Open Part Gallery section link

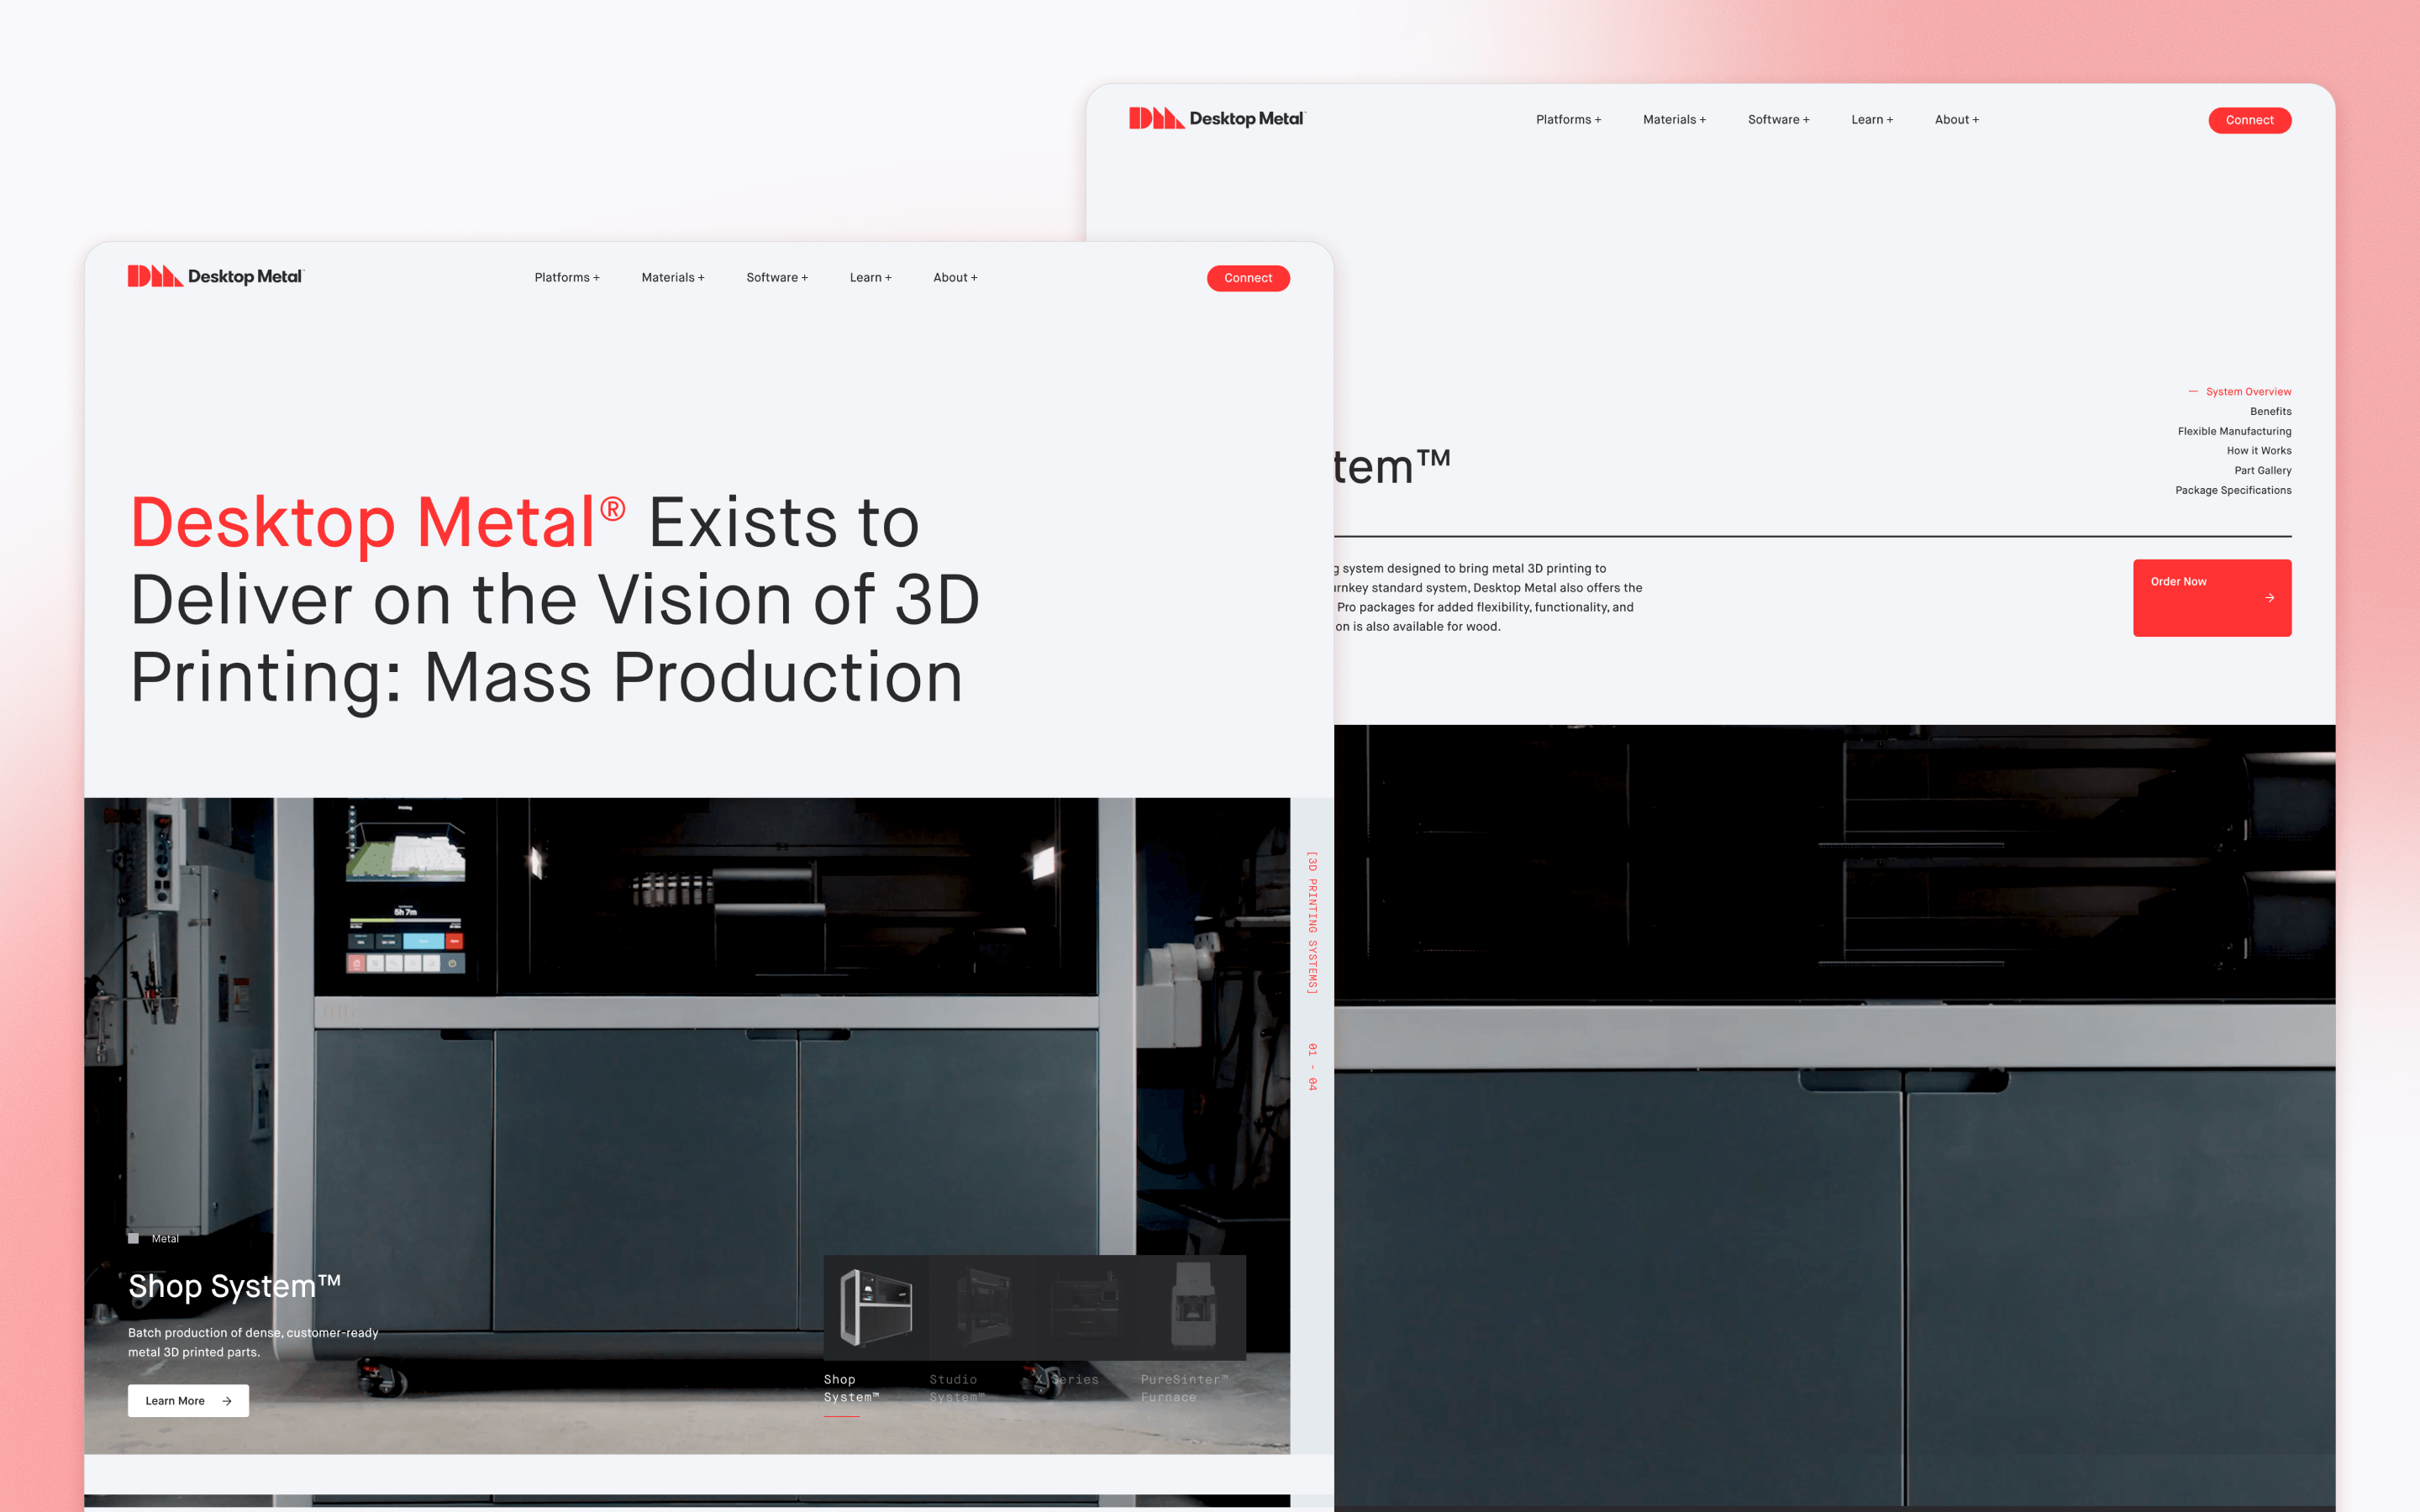2263,471
